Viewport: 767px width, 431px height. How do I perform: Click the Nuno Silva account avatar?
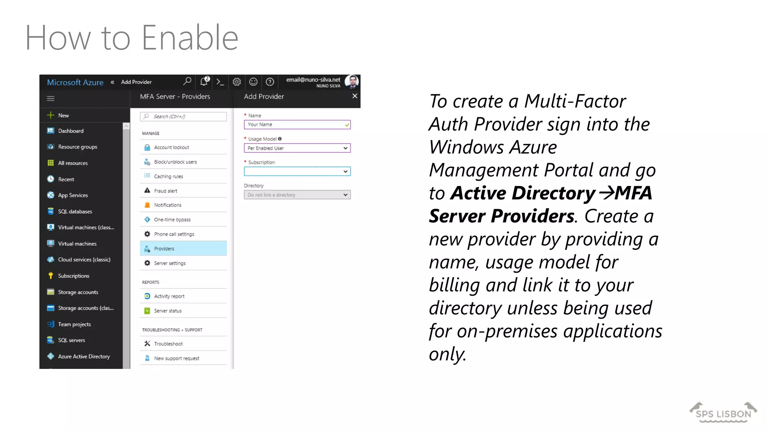(x=352, y=82)
